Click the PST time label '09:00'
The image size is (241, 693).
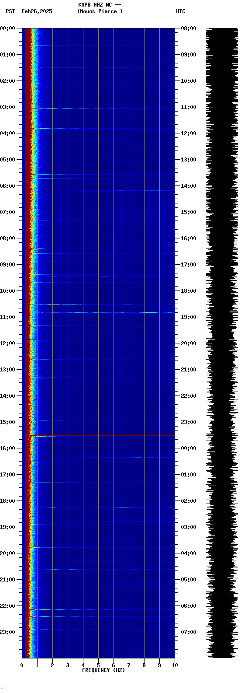coord(7,265)
